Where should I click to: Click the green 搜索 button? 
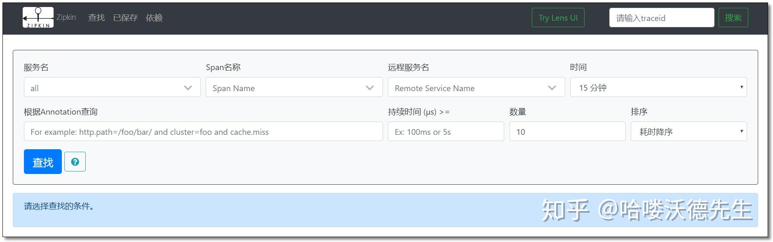click(x=733, y=18)
